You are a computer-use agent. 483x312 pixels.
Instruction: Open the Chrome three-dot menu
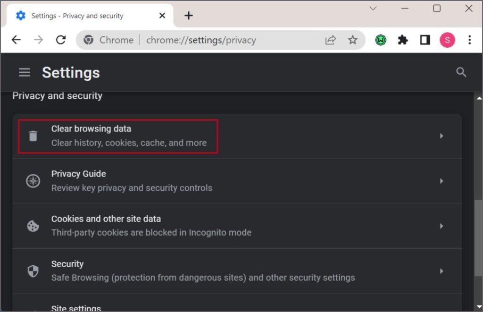[469, 40]
